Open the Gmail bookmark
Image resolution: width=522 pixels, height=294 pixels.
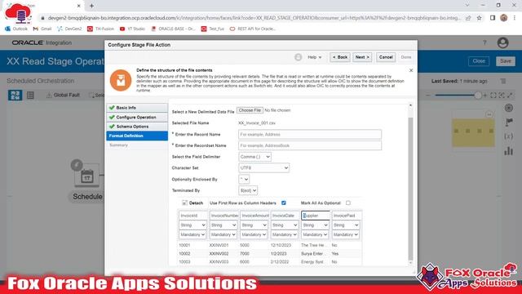(x=42, y=29)
